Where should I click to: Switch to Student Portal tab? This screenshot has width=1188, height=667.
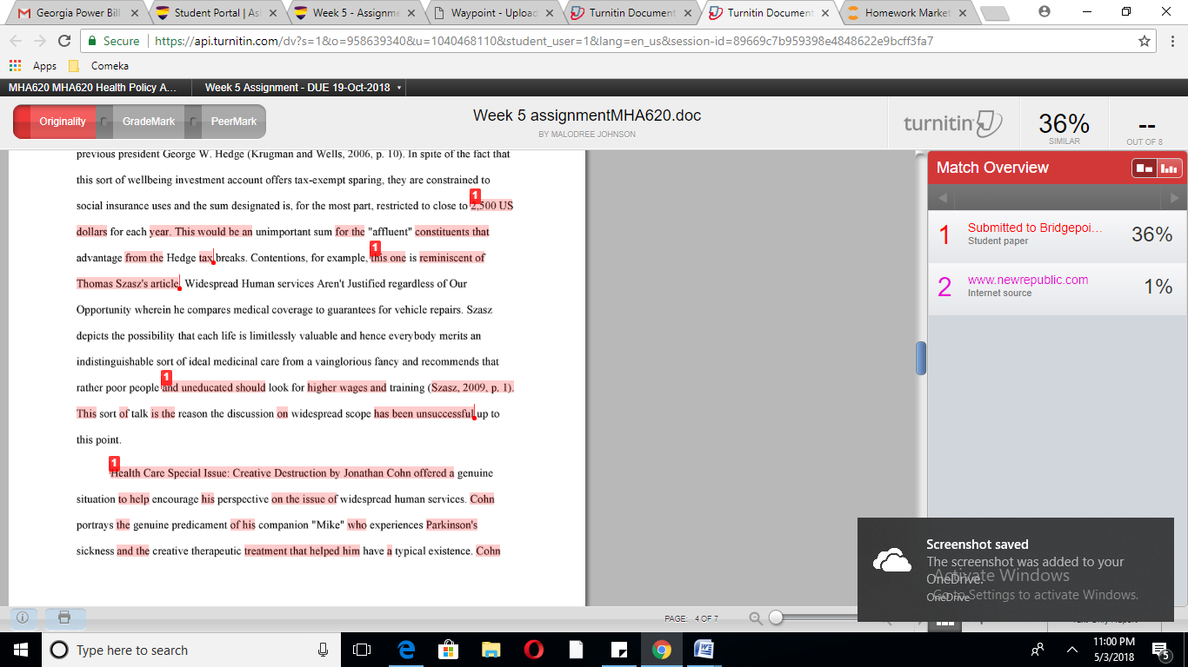point(217,13)
